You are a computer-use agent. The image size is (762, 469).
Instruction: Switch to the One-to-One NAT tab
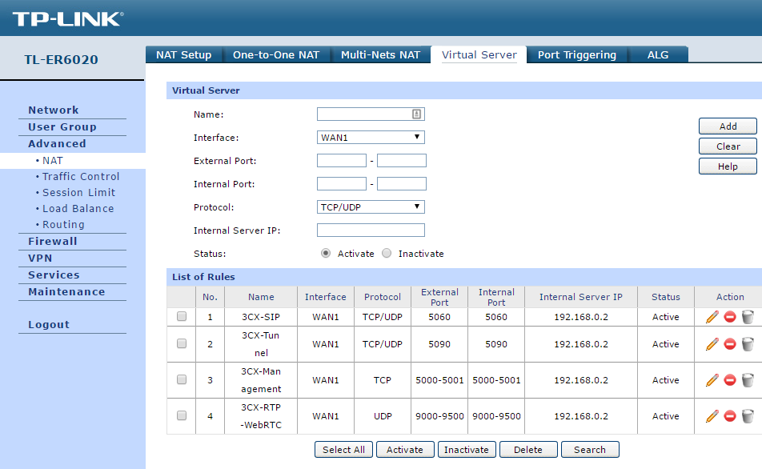point(276,55)
